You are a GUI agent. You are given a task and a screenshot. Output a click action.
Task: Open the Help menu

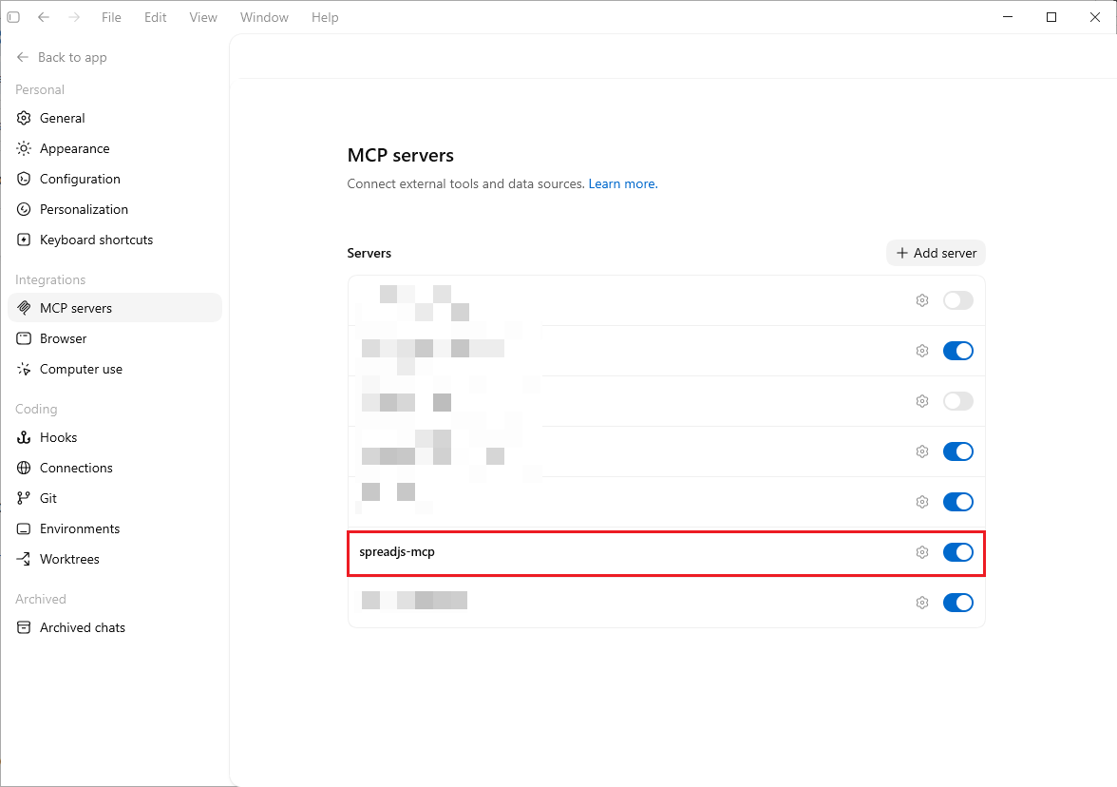[x=325, y=17]
